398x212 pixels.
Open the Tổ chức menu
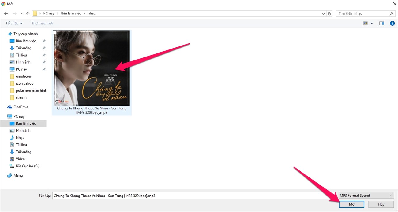(x=14, y=23)
